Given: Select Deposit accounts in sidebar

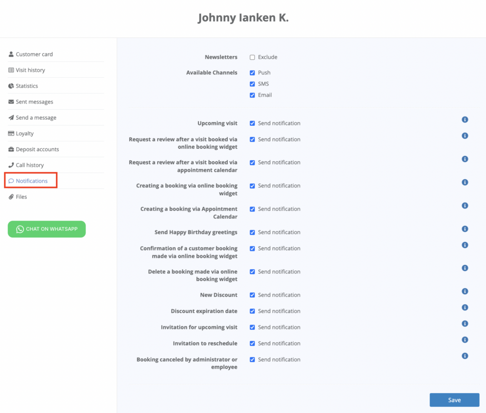Looking at the screenshot, I should point(37,149).
